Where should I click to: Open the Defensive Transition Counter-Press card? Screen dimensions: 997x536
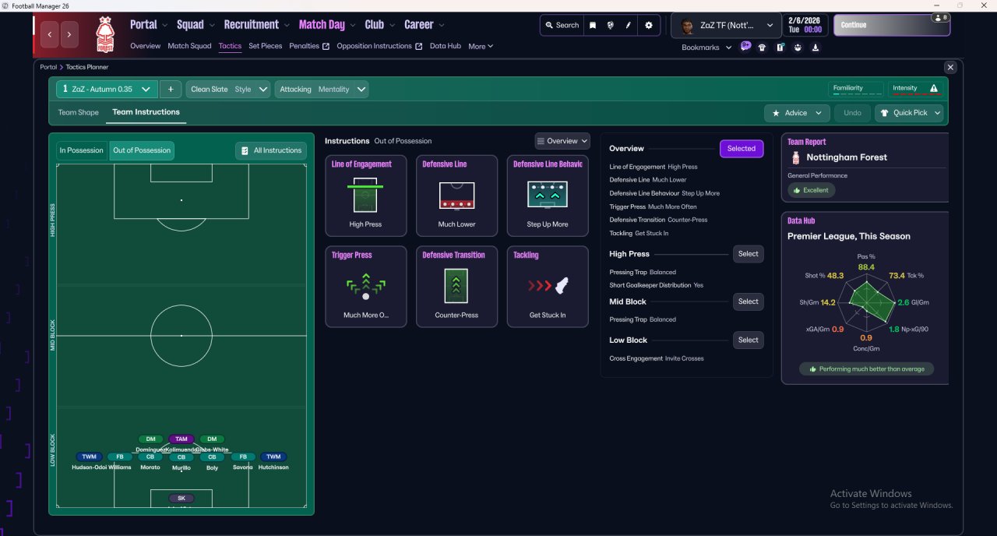pos(456,287)
